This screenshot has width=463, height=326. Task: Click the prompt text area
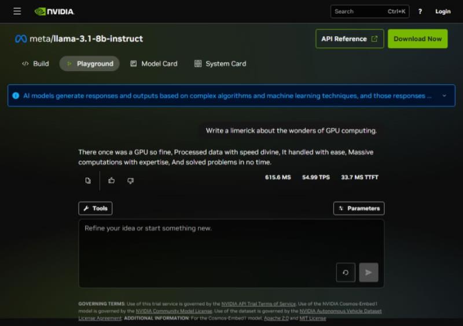[x=231, y=253]
